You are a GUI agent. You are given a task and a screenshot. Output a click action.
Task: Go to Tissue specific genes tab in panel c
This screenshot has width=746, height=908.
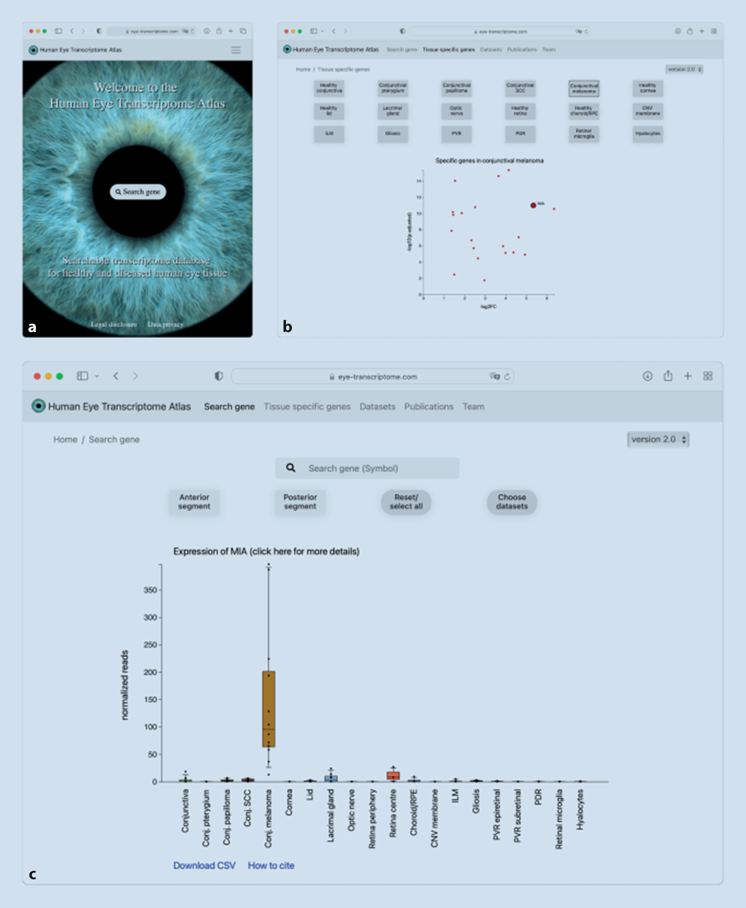[307, 406]
